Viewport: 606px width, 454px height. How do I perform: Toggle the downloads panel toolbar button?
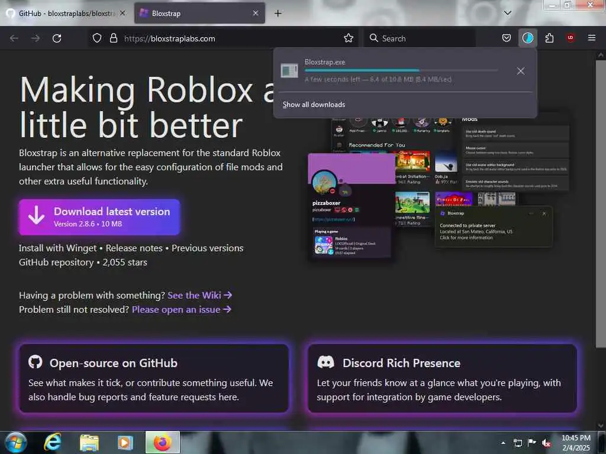(x=527, y=38)
